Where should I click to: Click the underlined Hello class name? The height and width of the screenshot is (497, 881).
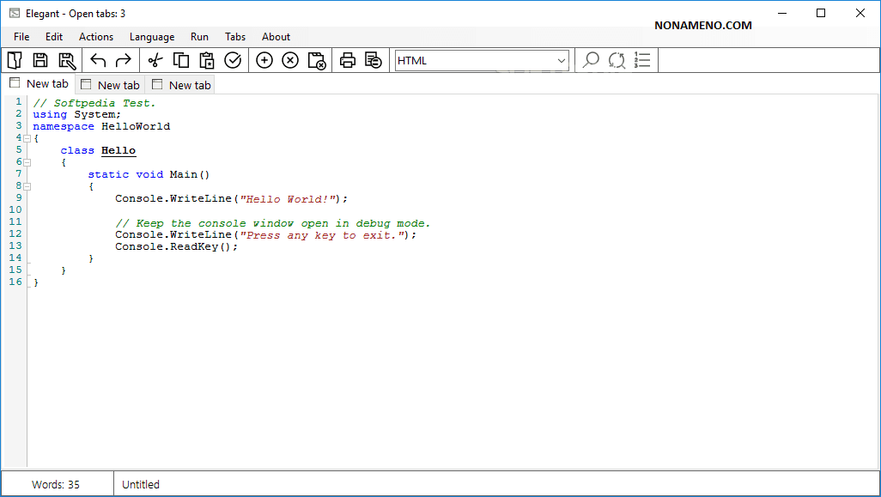(x=118, y=150)
